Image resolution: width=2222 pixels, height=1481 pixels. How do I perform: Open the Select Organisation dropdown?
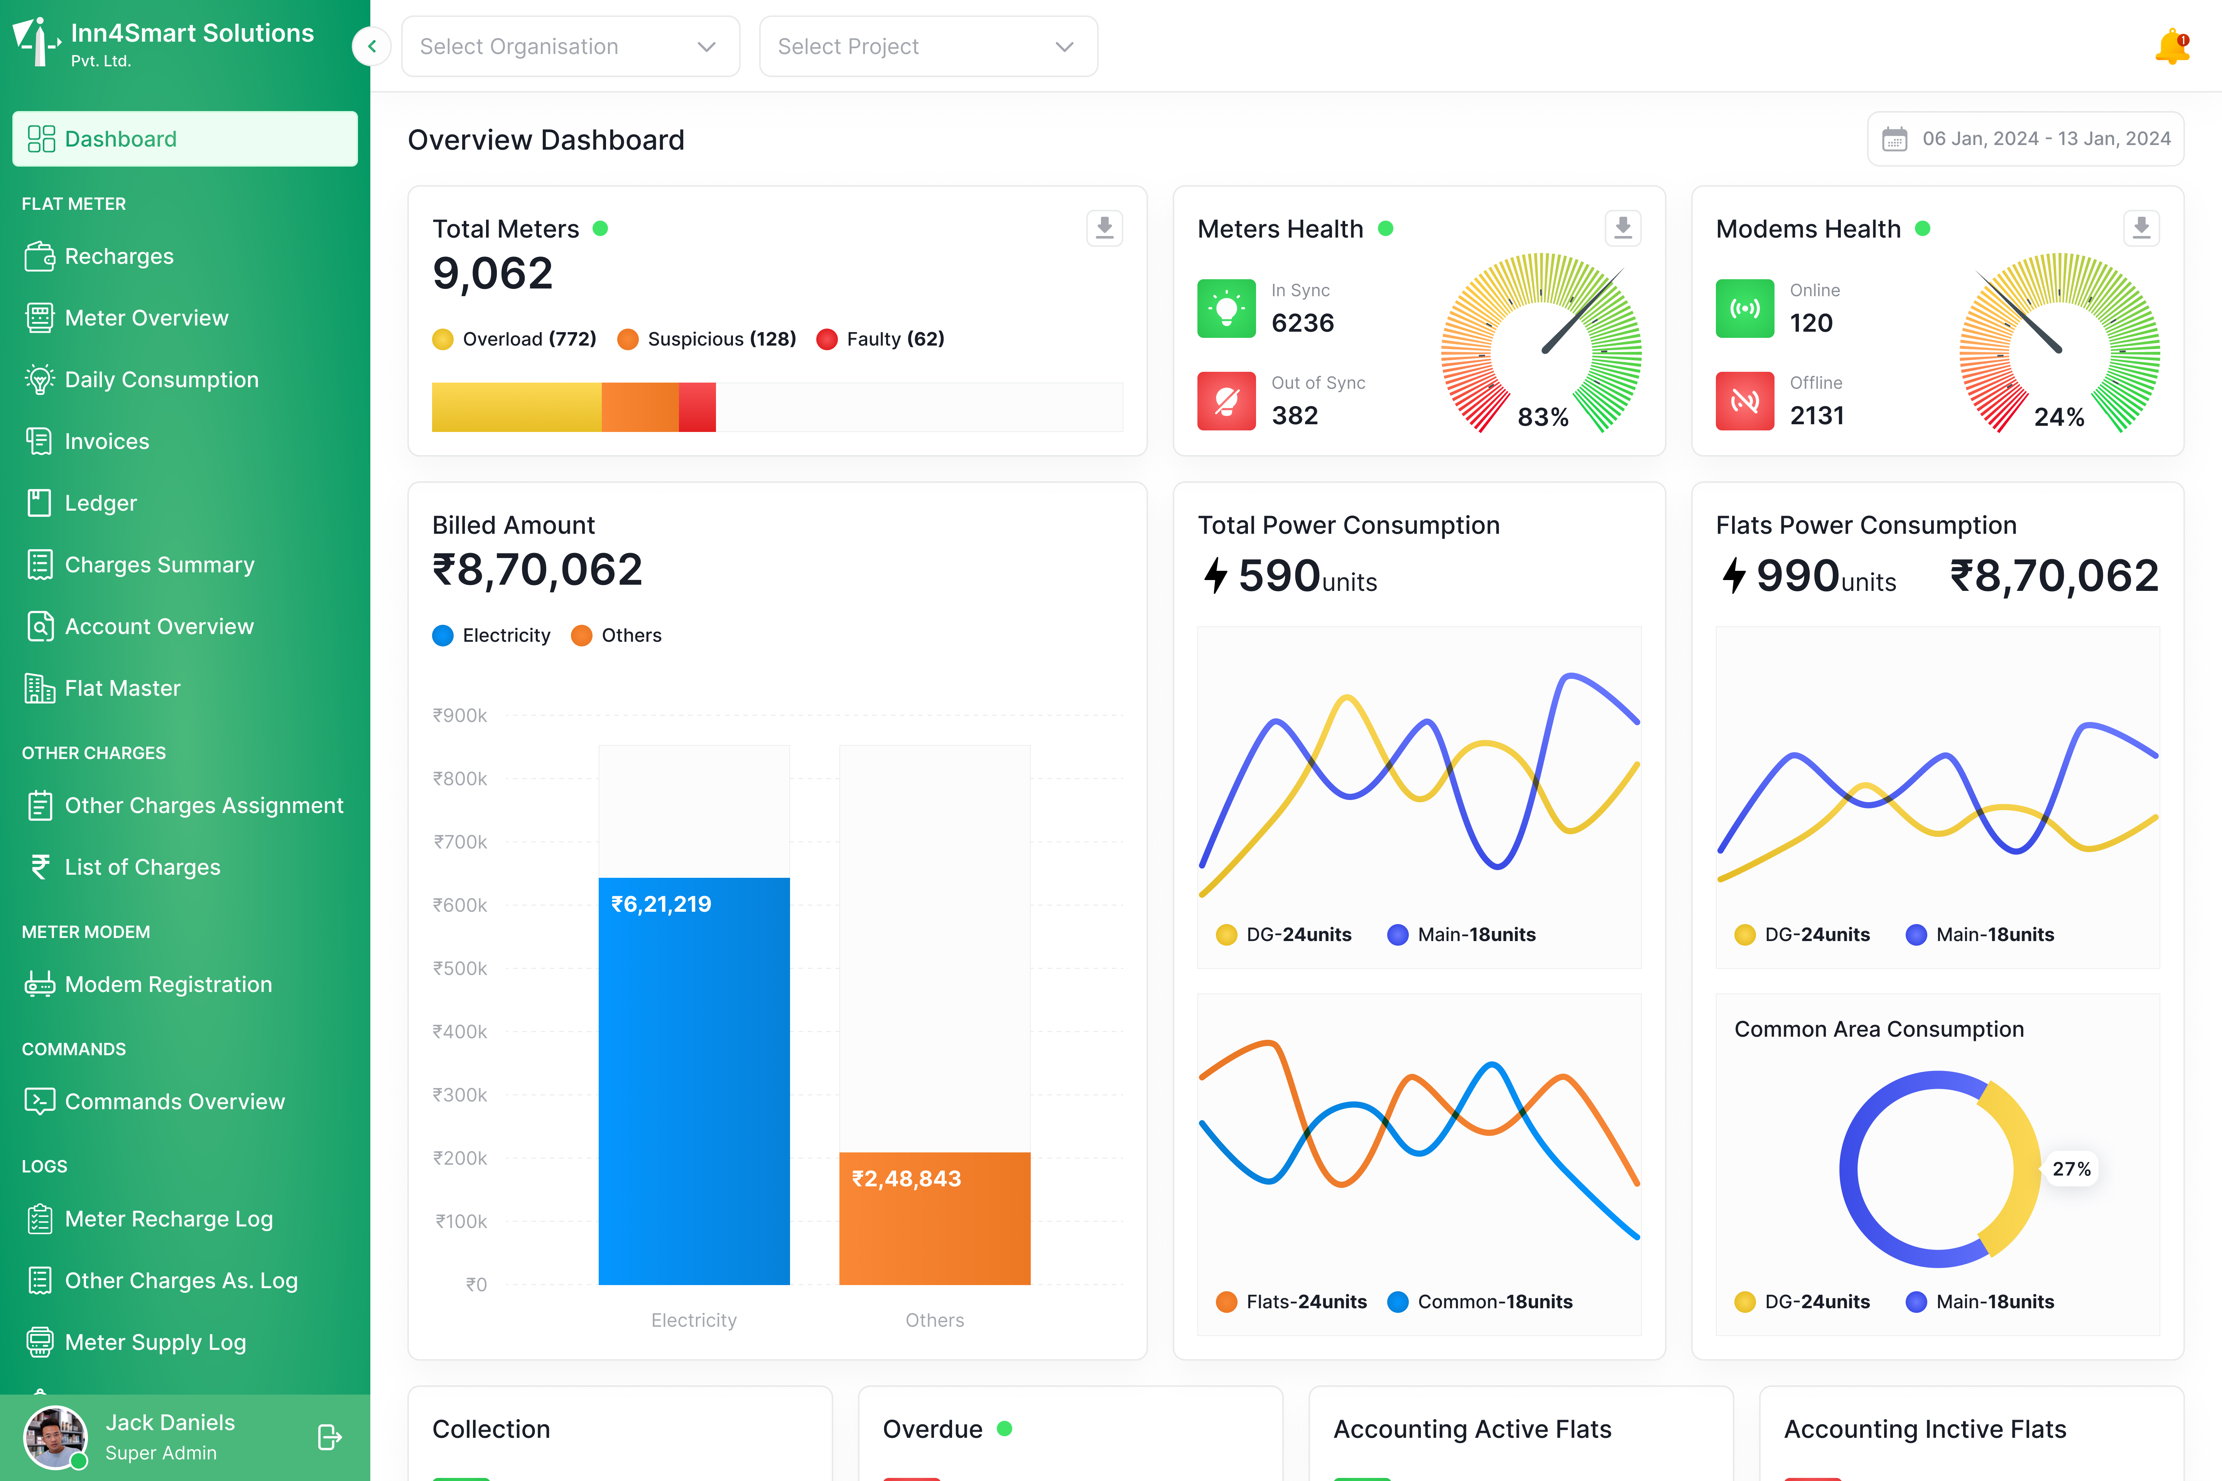[571, 46]
